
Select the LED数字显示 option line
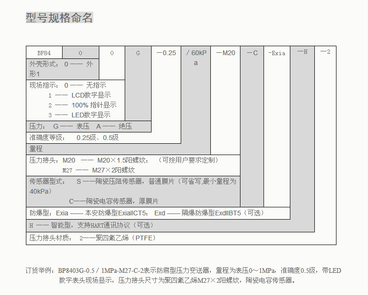(x=80, y=115)
